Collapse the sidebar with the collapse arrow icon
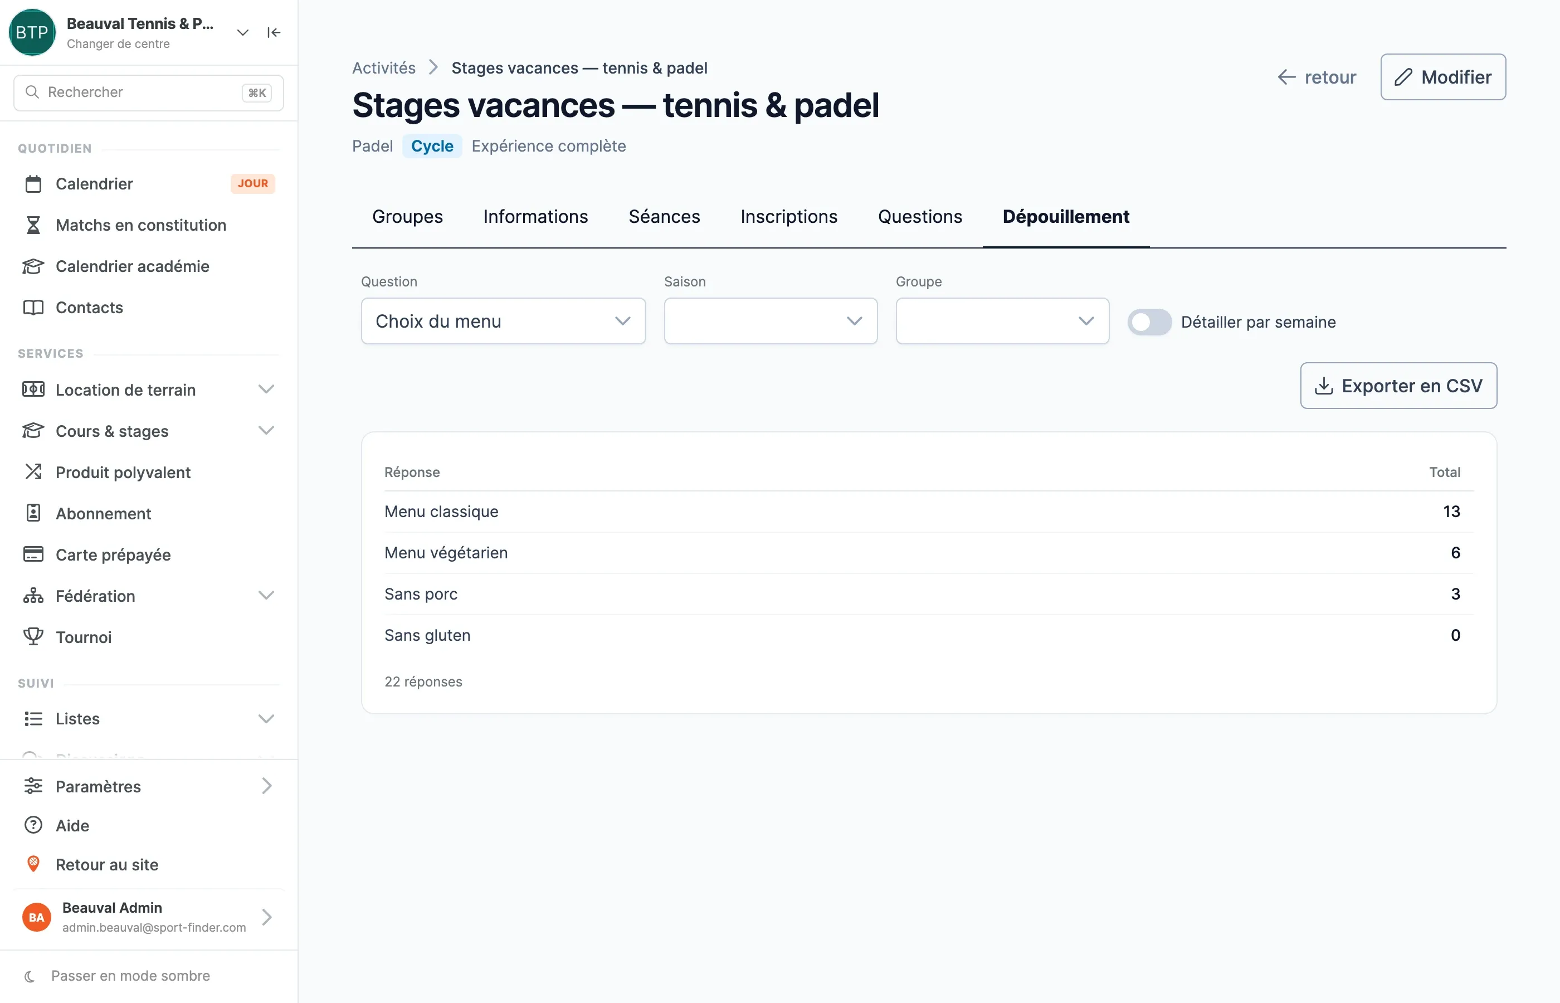Image resolution: width=1560 pixels, height=1003 pixels. pos(274,32)
